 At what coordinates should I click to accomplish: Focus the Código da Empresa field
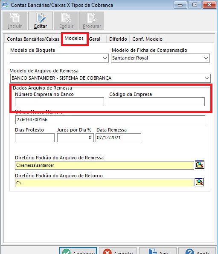click(157, 102)
